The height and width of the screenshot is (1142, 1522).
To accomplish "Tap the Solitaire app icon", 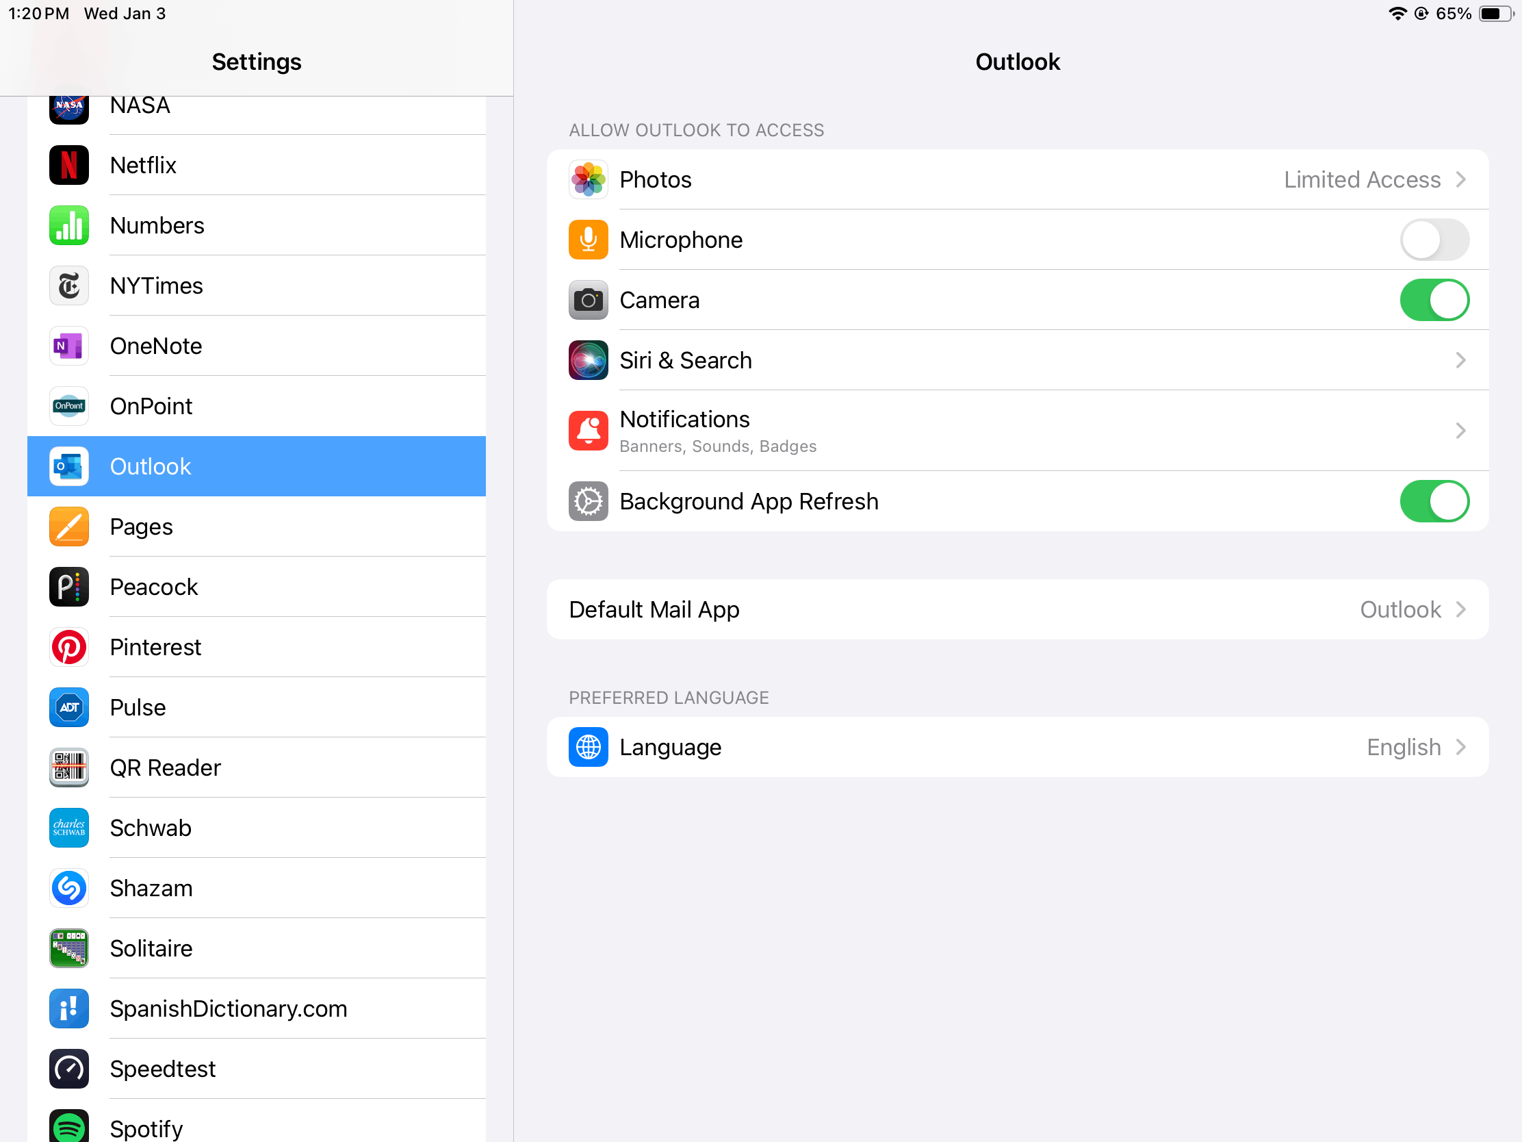I will (69, 948).
